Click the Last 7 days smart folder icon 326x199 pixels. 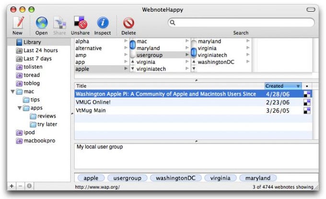coord(19,59)
